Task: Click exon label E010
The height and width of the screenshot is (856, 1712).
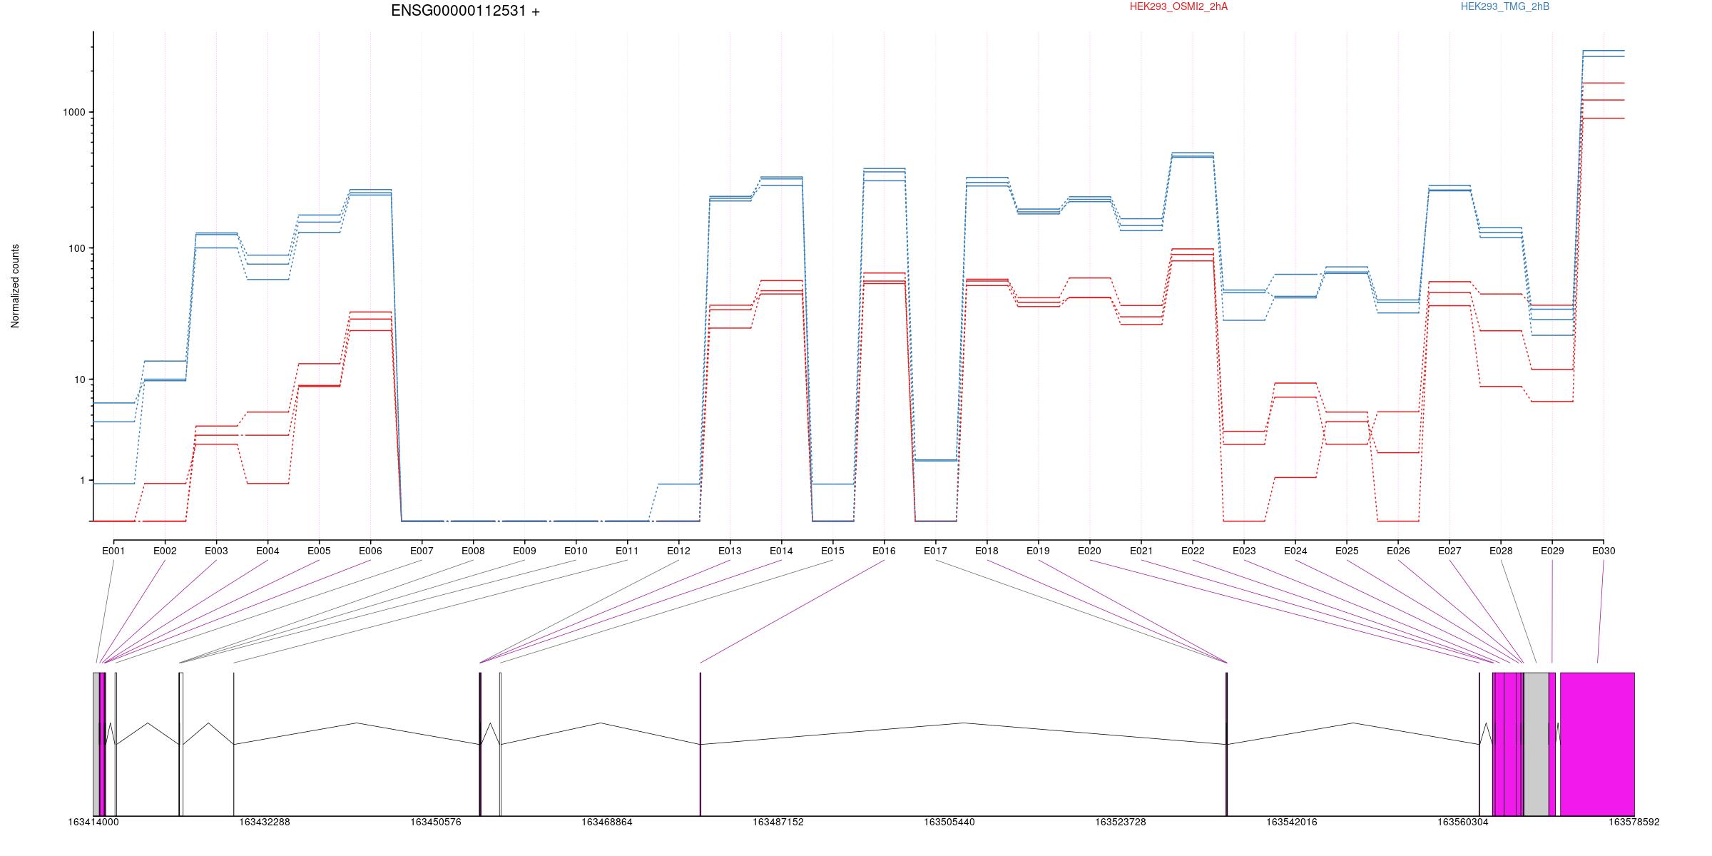Action: coord(576,551)
